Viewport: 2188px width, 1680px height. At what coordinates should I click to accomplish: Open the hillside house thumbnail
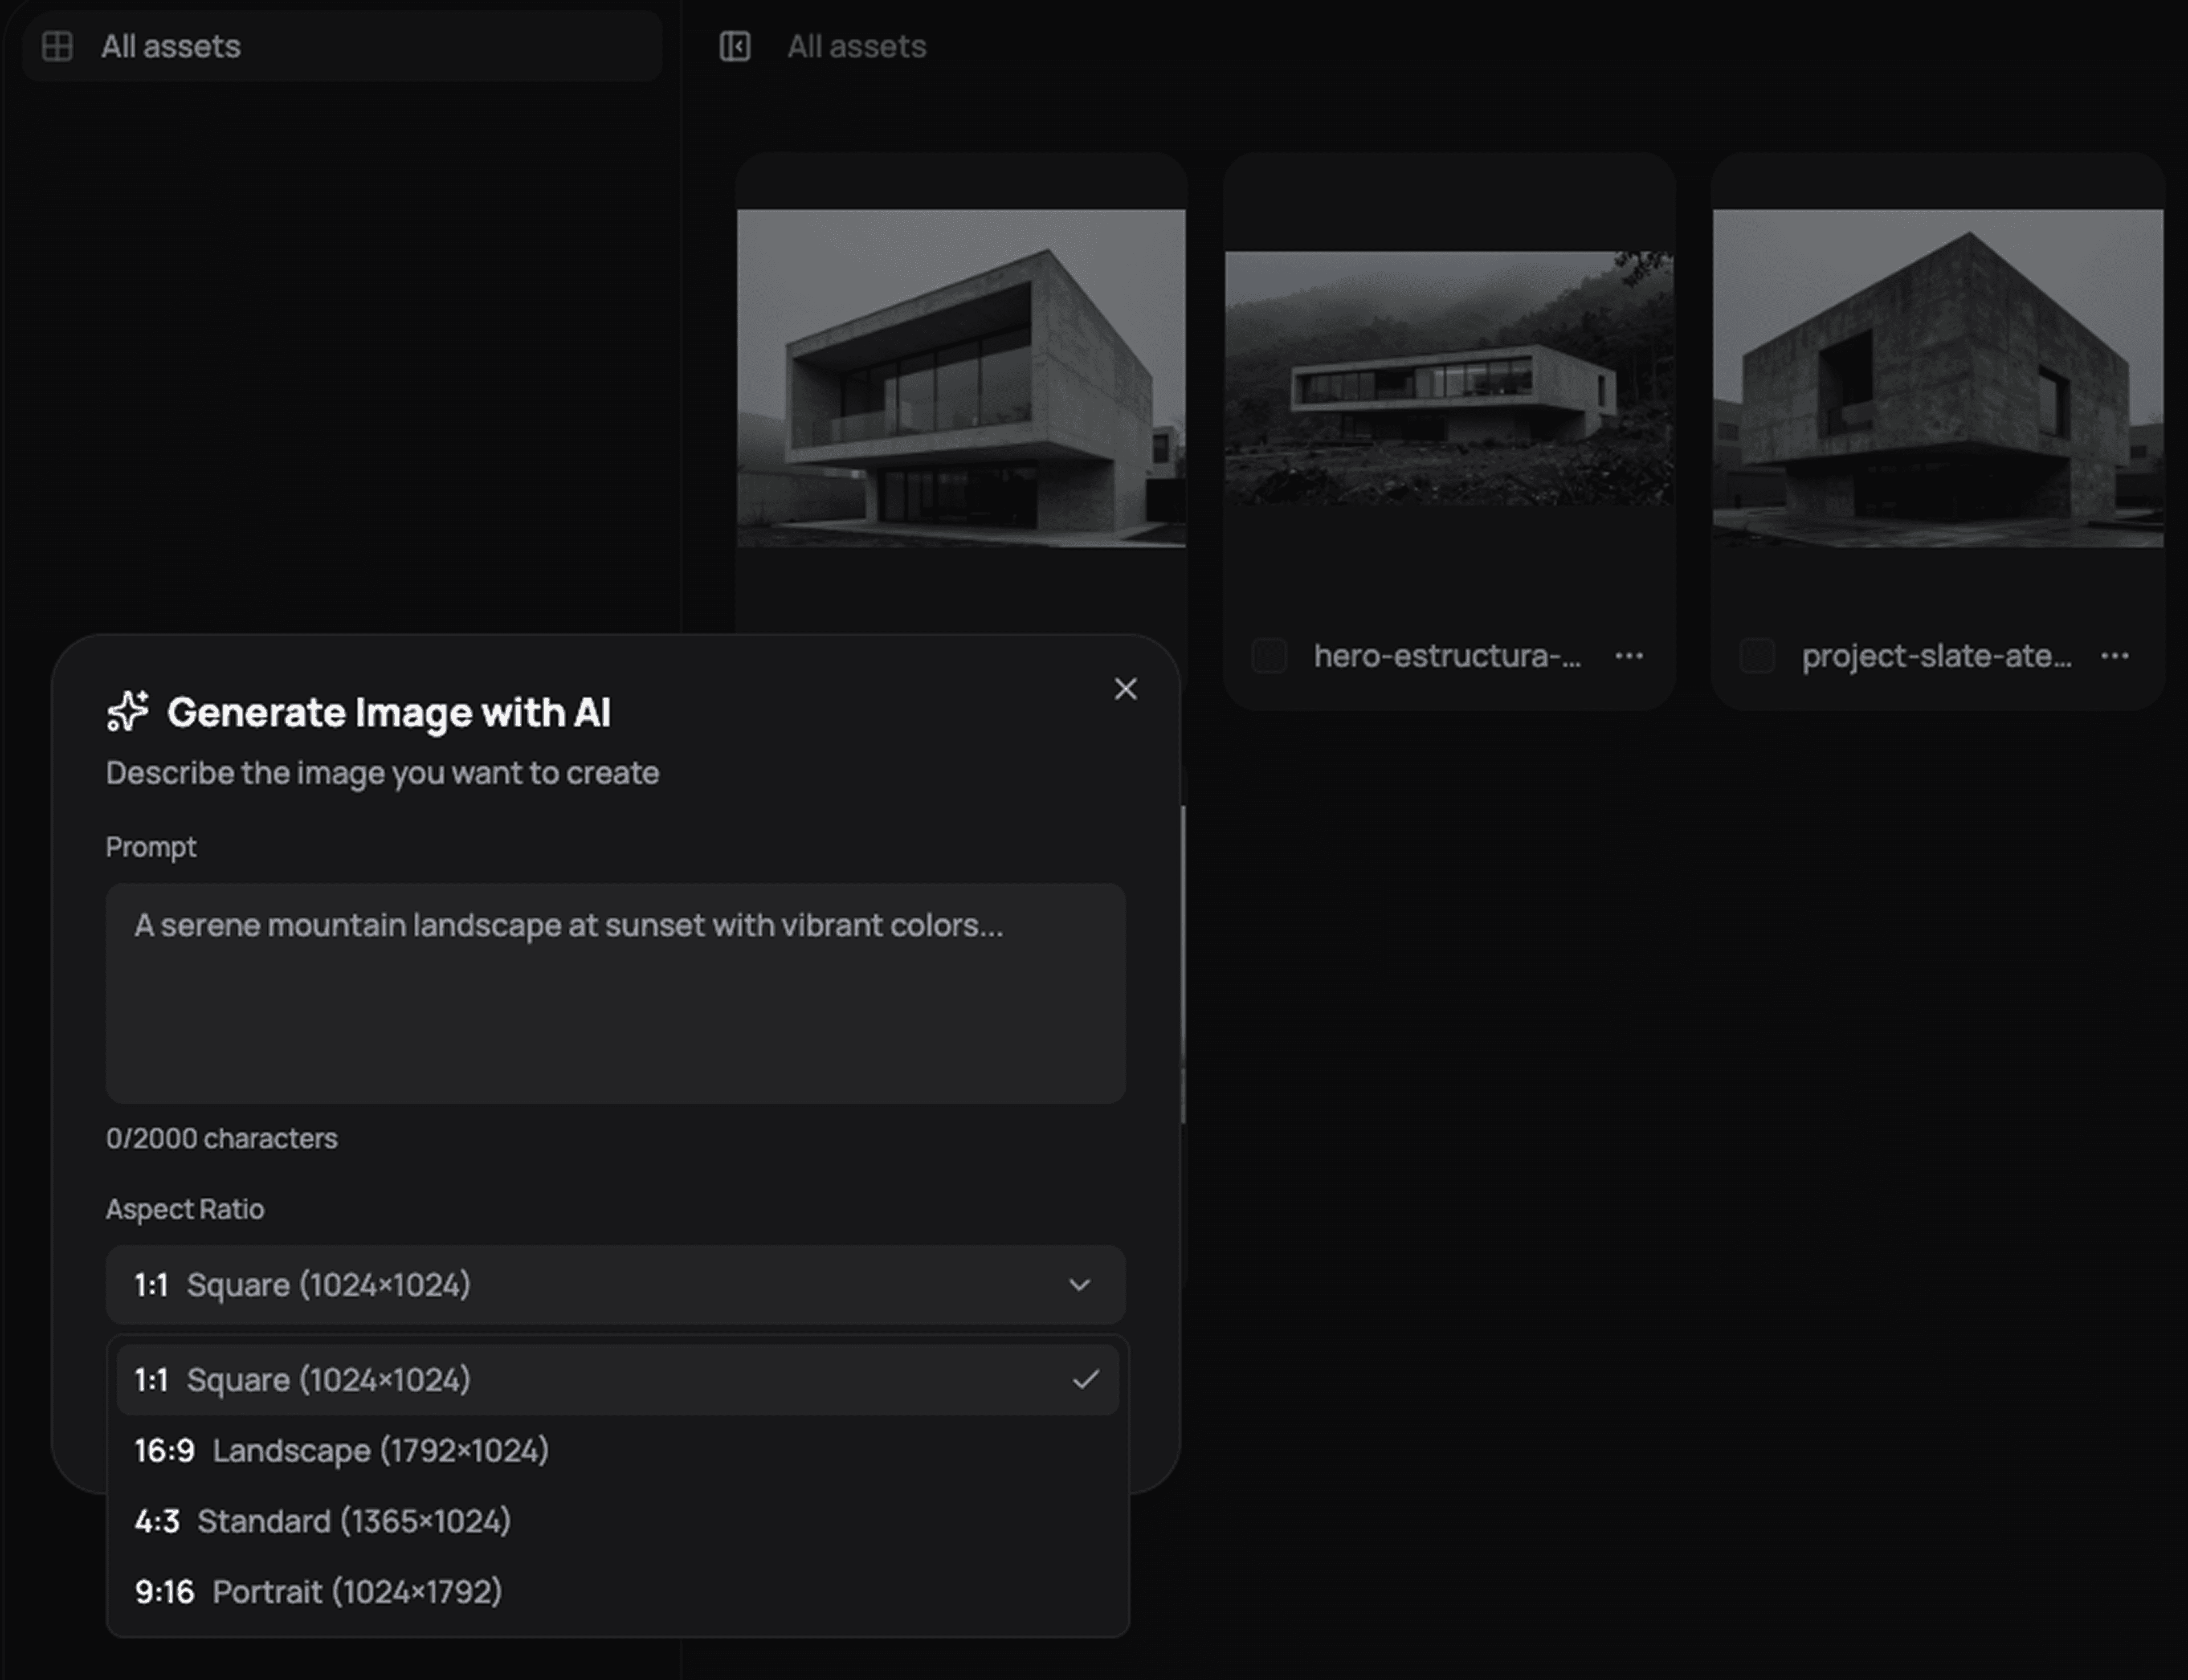(x=1449, y=378)
